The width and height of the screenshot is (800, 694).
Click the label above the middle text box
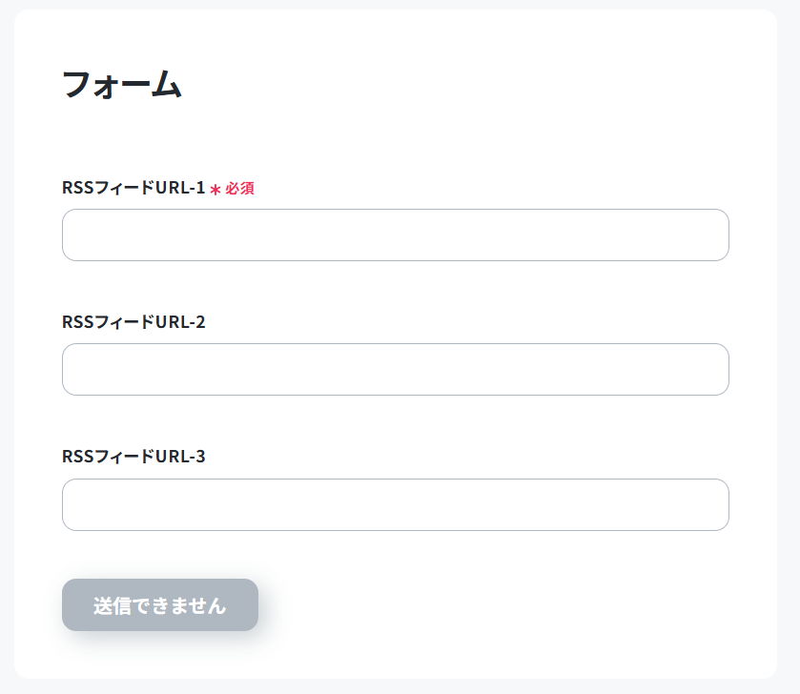click(x=133, y=322)
